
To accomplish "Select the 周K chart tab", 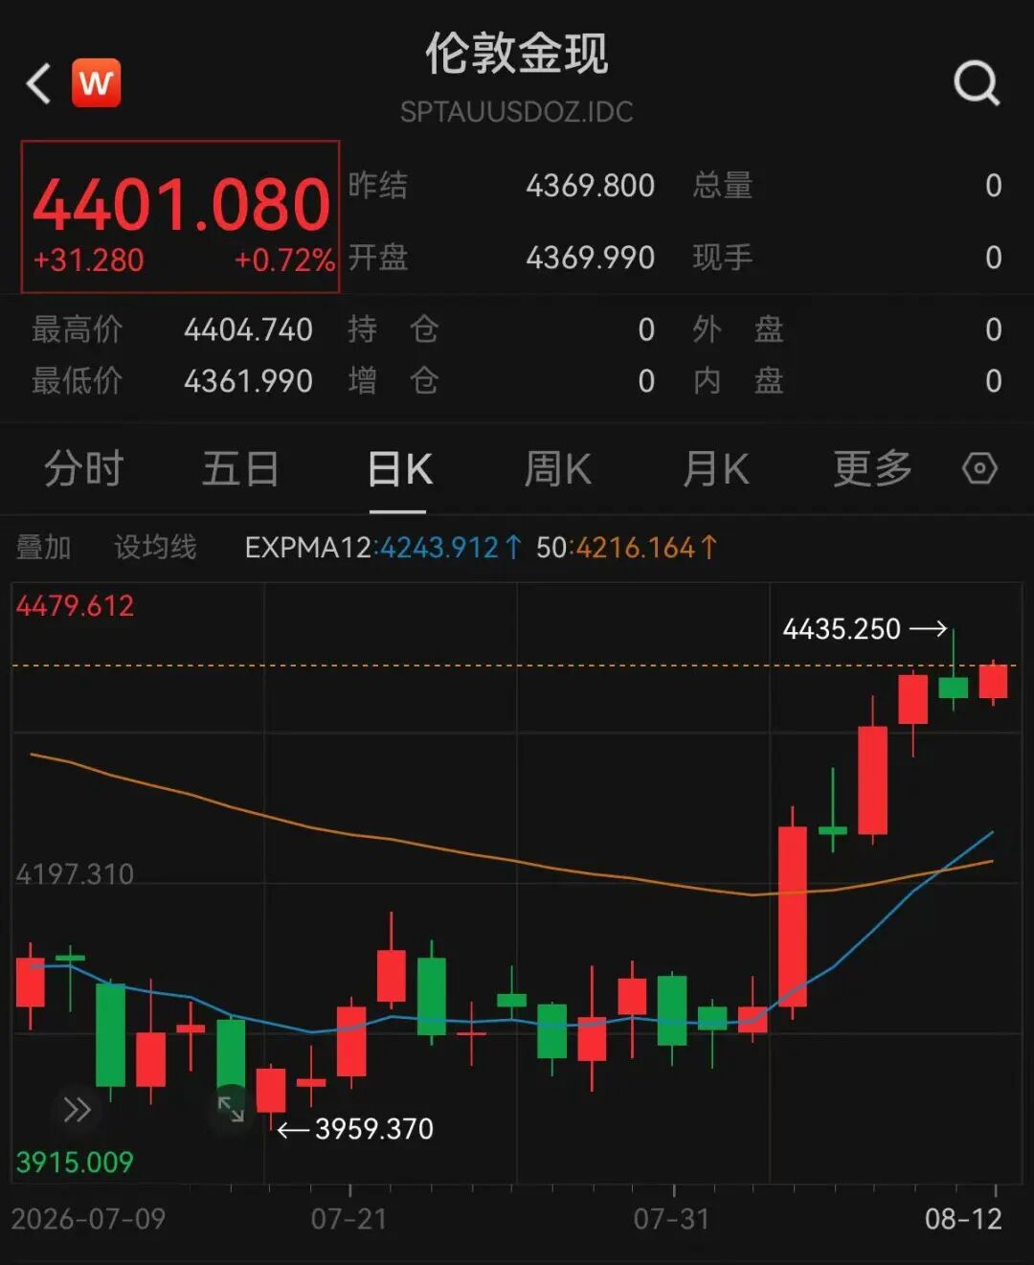I will 558,469.
